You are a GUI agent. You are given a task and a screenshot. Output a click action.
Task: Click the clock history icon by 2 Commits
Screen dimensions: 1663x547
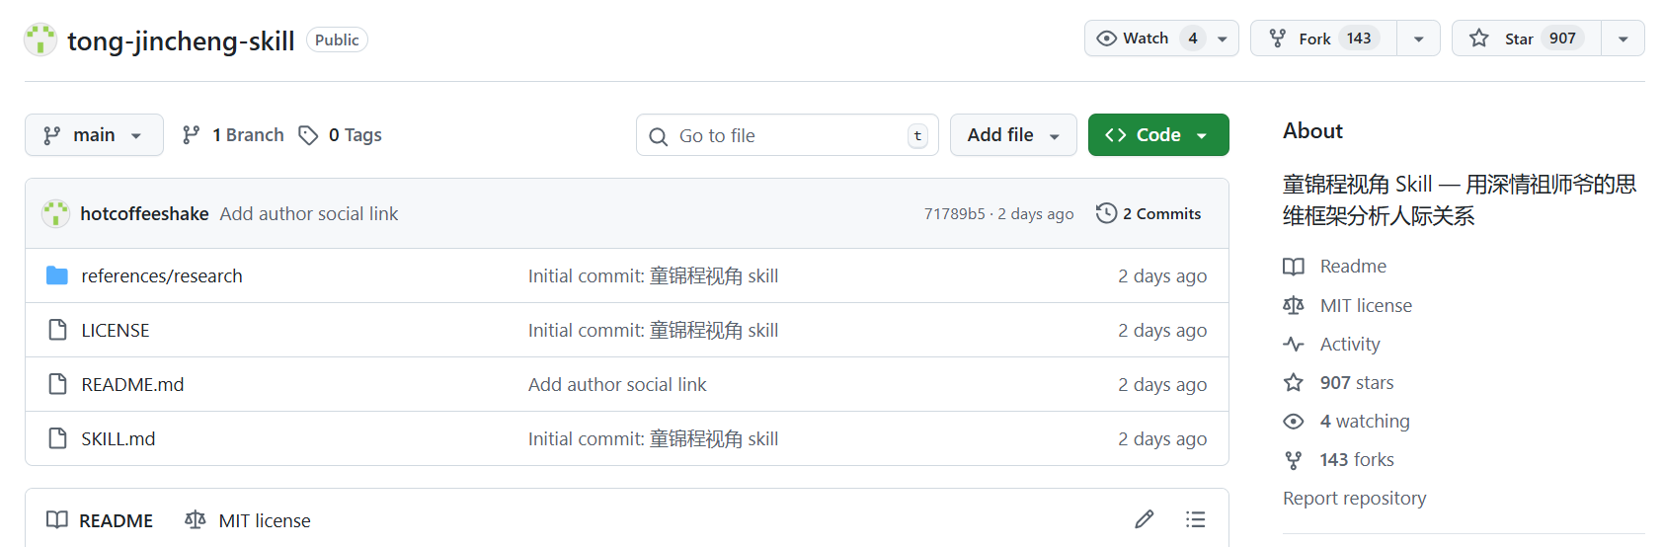tap(1106, 213)
